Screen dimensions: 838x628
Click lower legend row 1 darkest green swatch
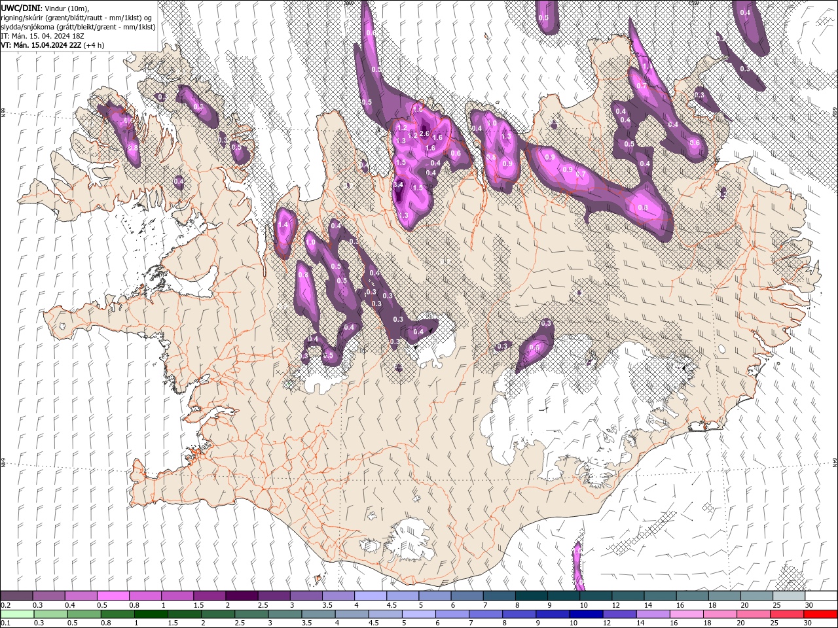[151, 614]
